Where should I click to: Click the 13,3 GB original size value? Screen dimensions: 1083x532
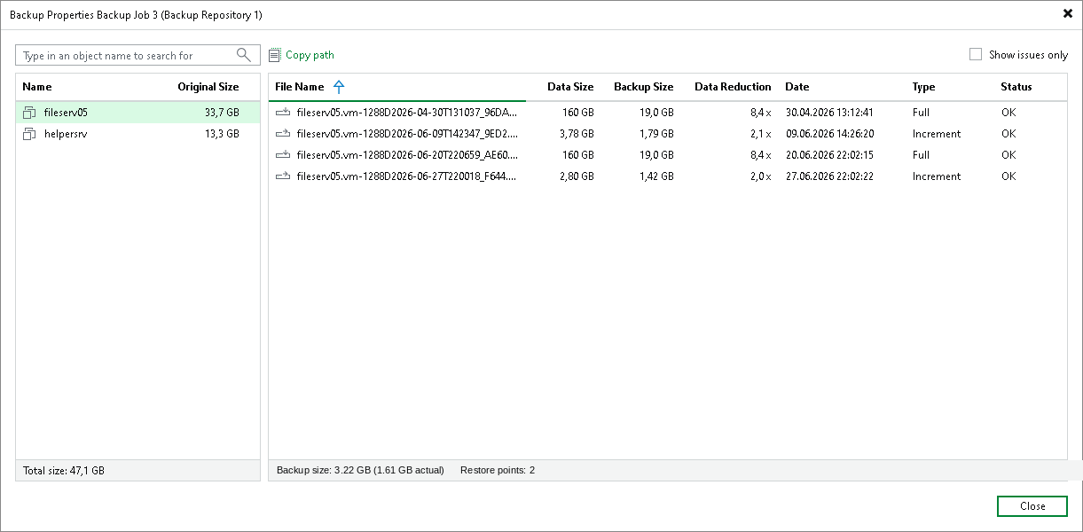pos(222,134)
